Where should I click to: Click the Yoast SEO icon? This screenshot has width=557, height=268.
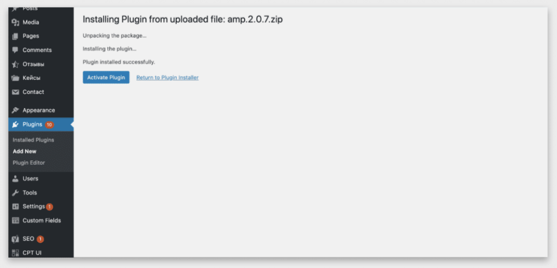coord(15,239)
